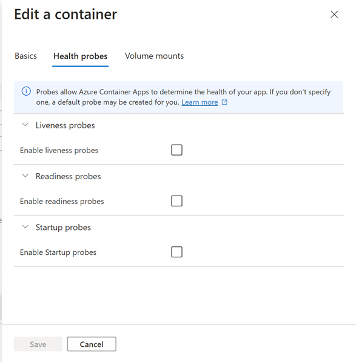This screenshot has height=362, width=356.
Task: Follow the Learn more link
Action: click(200, 102)
